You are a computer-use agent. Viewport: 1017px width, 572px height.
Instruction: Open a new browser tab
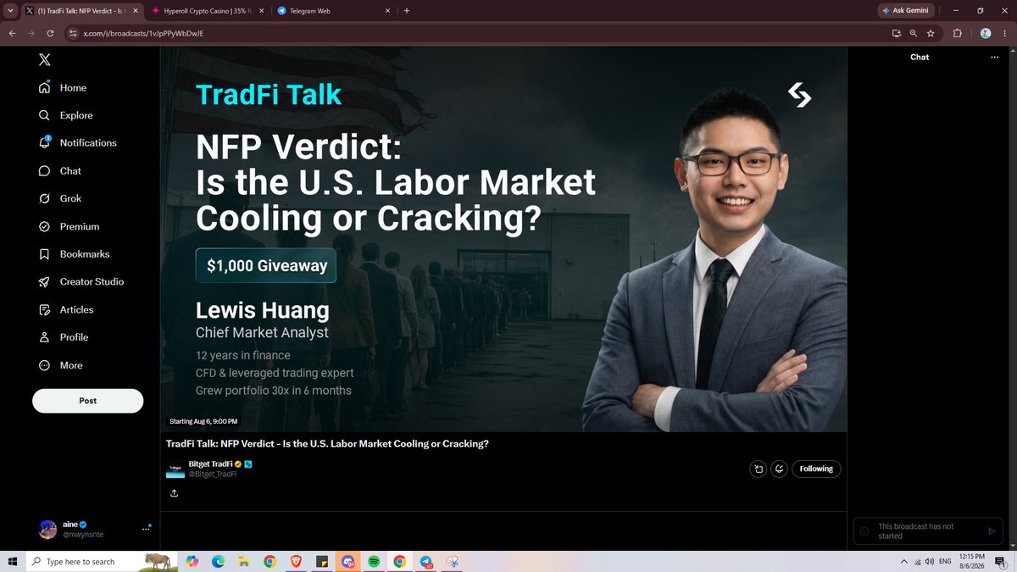tap(407, 11)
